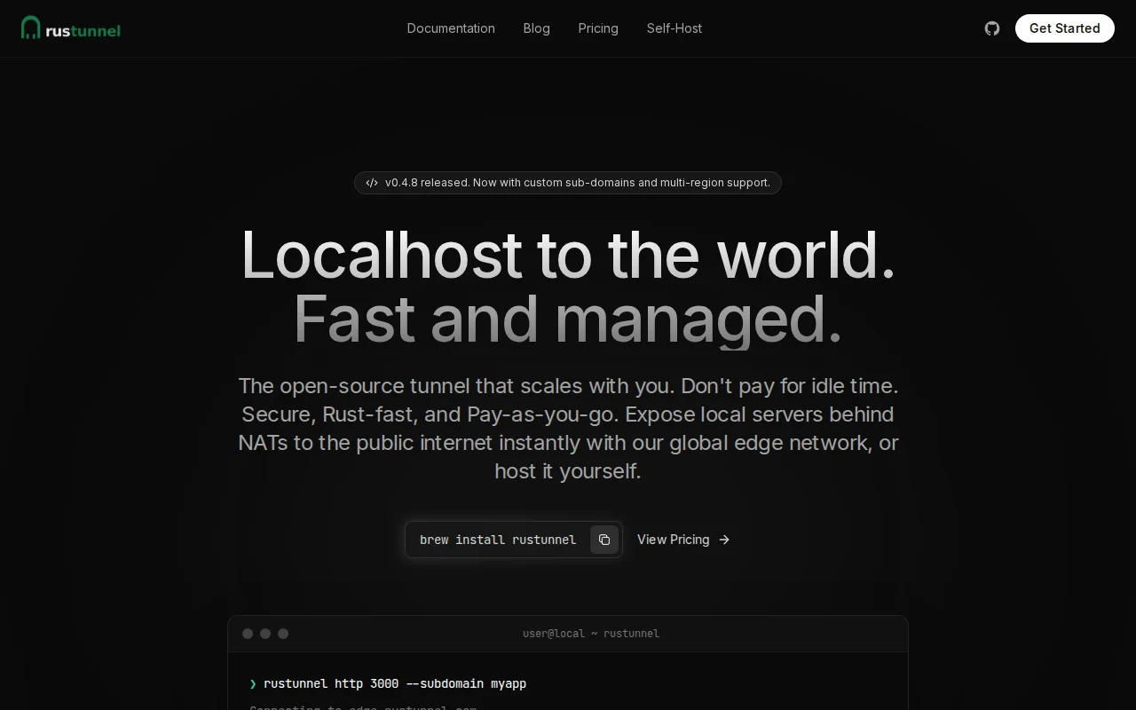Image resolution: width=1136 pixels, height=710 pixels.
Task: Copy the brew install command
Action: pos(604,540)
